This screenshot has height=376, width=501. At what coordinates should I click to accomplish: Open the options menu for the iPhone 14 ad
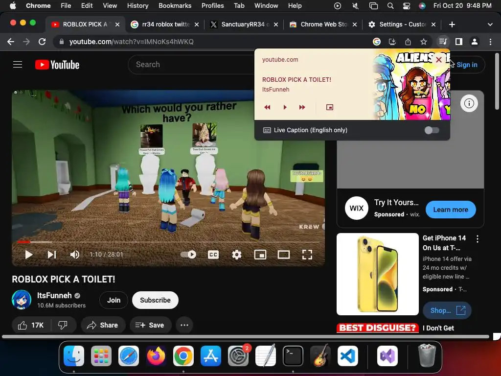[478, 239]
